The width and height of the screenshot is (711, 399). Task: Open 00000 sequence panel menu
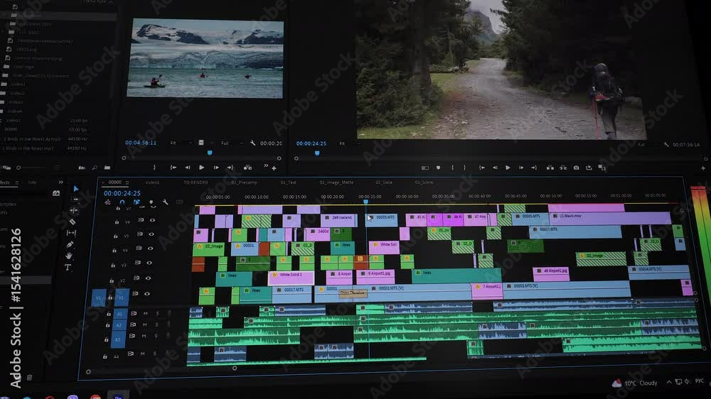[127, 182]
